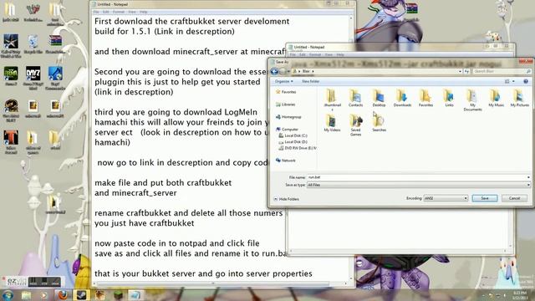Expand the File name history dropdown arrow
The image size is (535, 301).
pos(528,177)
